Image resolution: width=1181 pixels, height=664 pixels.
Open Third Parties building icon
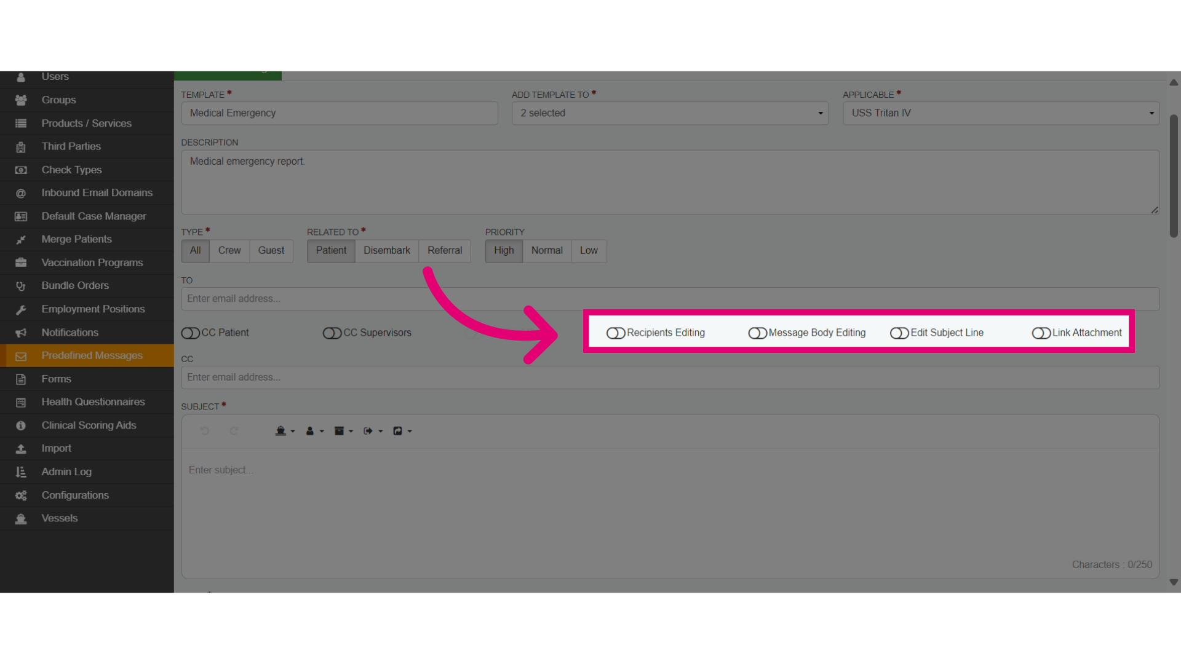point(21,147)
